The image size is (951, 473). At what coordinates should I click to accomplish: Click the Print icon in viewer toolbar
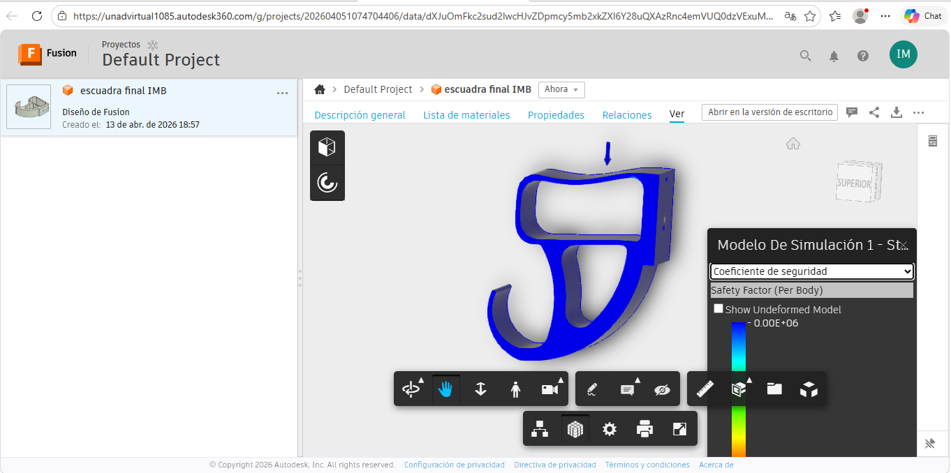click(644, 429)
